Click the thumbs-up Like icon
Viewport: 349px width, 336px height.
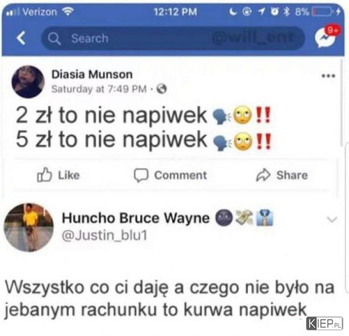point(44,175)
